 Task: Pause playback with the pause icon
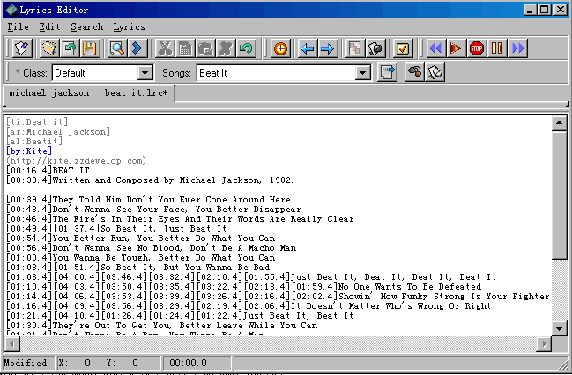click(497, 48)
